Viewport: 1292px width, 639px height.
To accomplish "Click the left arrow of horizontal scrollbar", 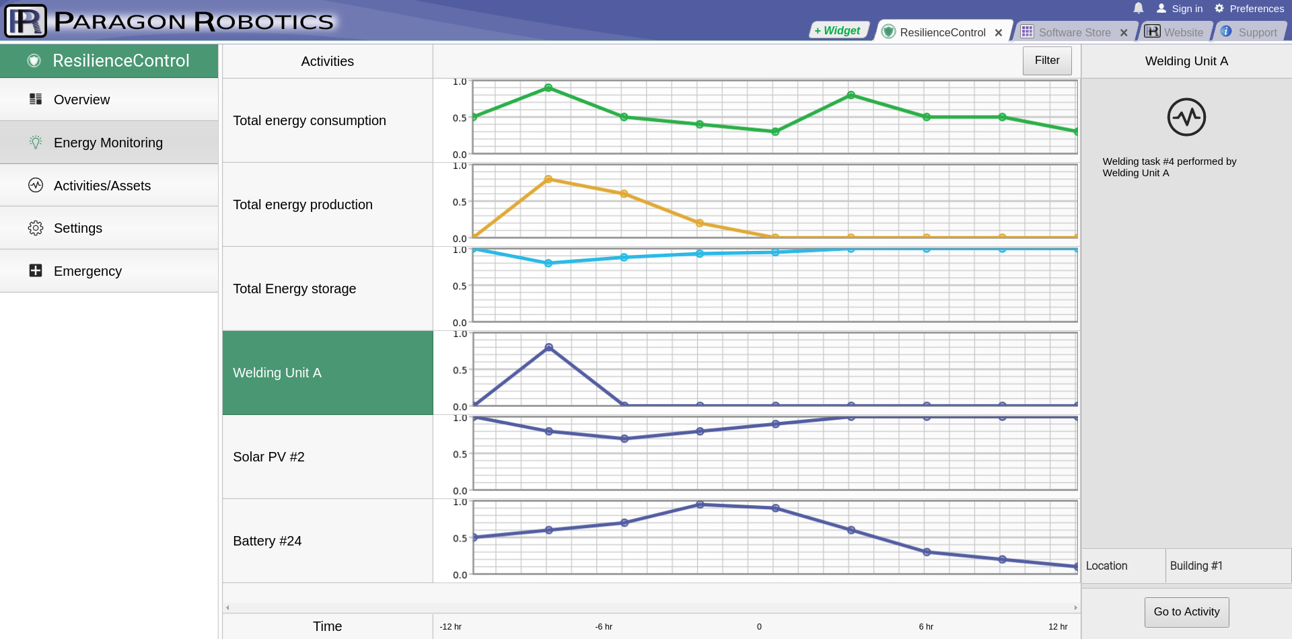I will coord(227,607).
